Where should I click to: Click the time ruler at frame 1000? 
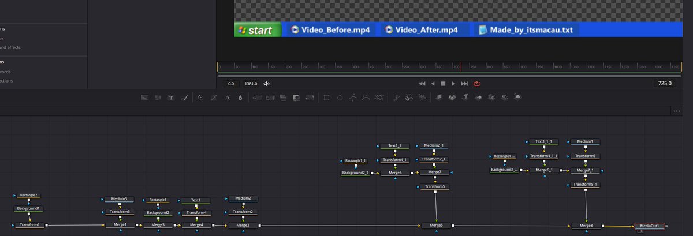[553, 66]
